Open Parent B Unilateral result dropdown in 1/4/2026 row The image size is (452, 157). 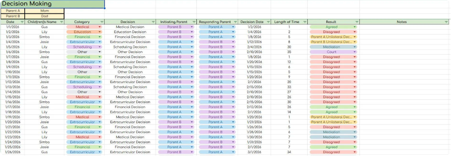click(354, 42)
